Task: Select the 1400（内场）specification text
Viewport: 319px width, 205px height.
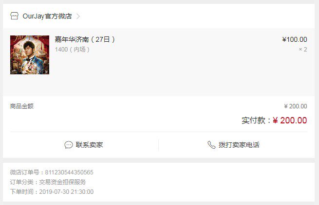Action: [x=72, y=50]
